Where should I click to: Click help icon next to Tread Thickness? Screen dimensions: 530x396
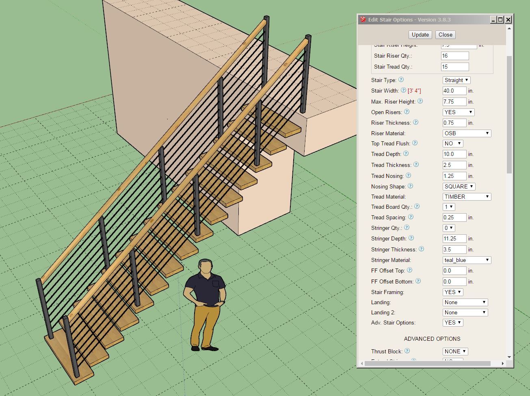pos(416,164)
